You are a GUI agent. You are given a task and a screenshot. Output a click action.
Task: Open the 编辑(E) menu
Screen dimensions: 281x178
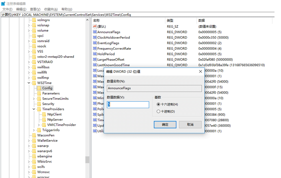pyautogui.click(x=21, y=9)
